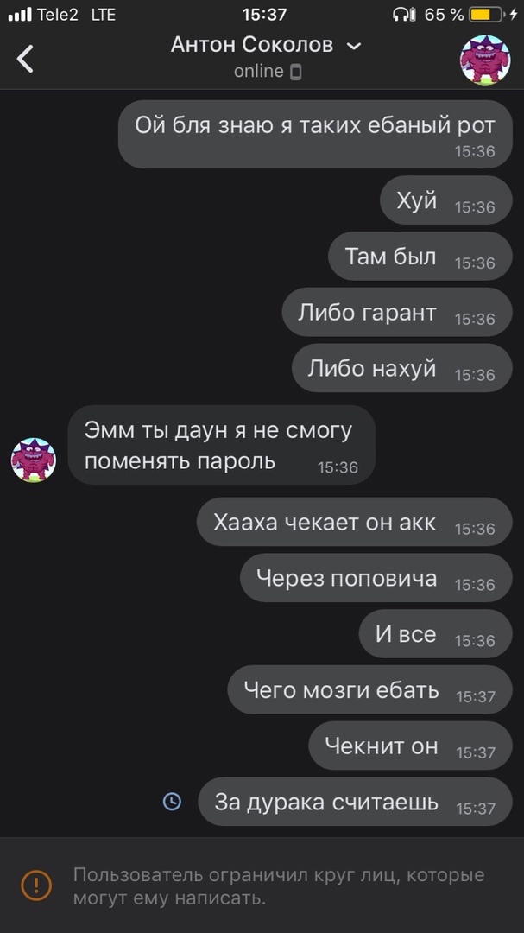Tap the battery icon in status bar

coord(485,15)
